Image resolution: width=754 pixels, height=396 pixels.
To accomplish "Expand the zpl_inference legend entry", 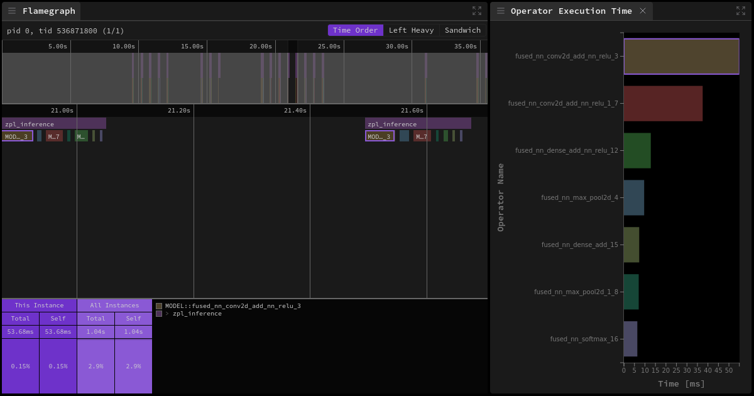I will [x=167, y=314].
